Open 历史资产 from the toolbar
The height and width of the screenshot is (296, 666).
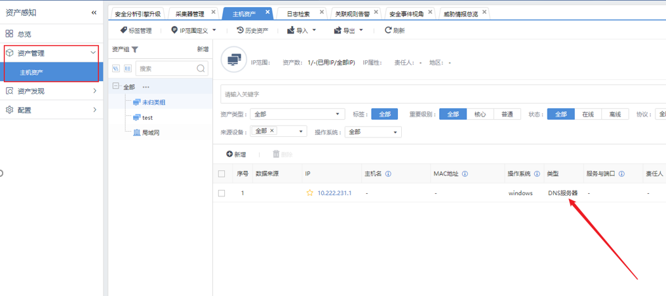(x=252, y=30)
